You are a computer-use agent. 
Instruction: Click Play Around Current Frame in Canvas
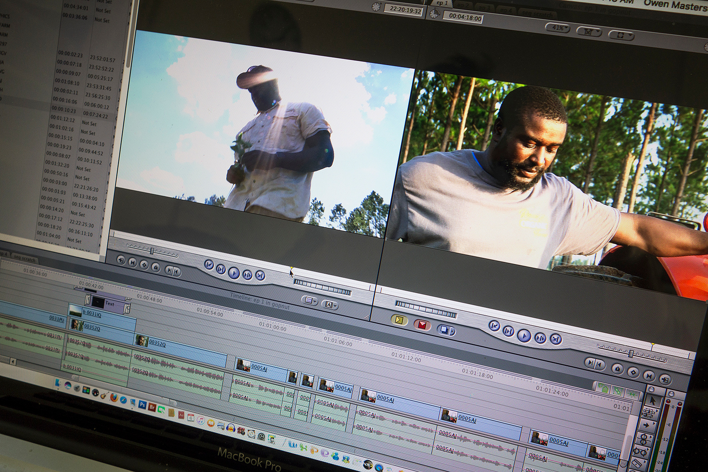click(x=540, y=337)
